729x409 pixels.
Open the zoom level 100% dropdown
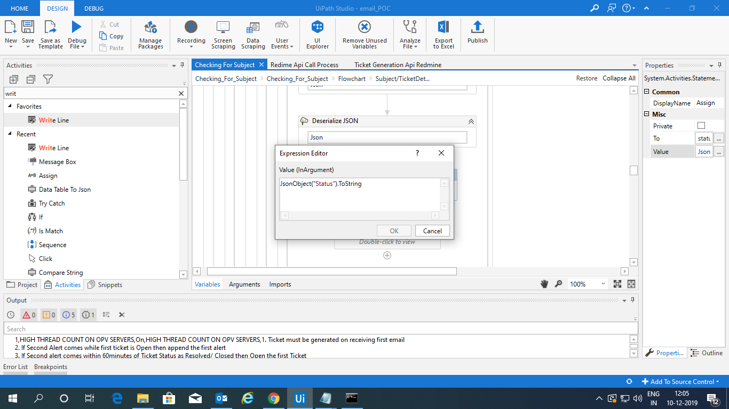[603, 284]
